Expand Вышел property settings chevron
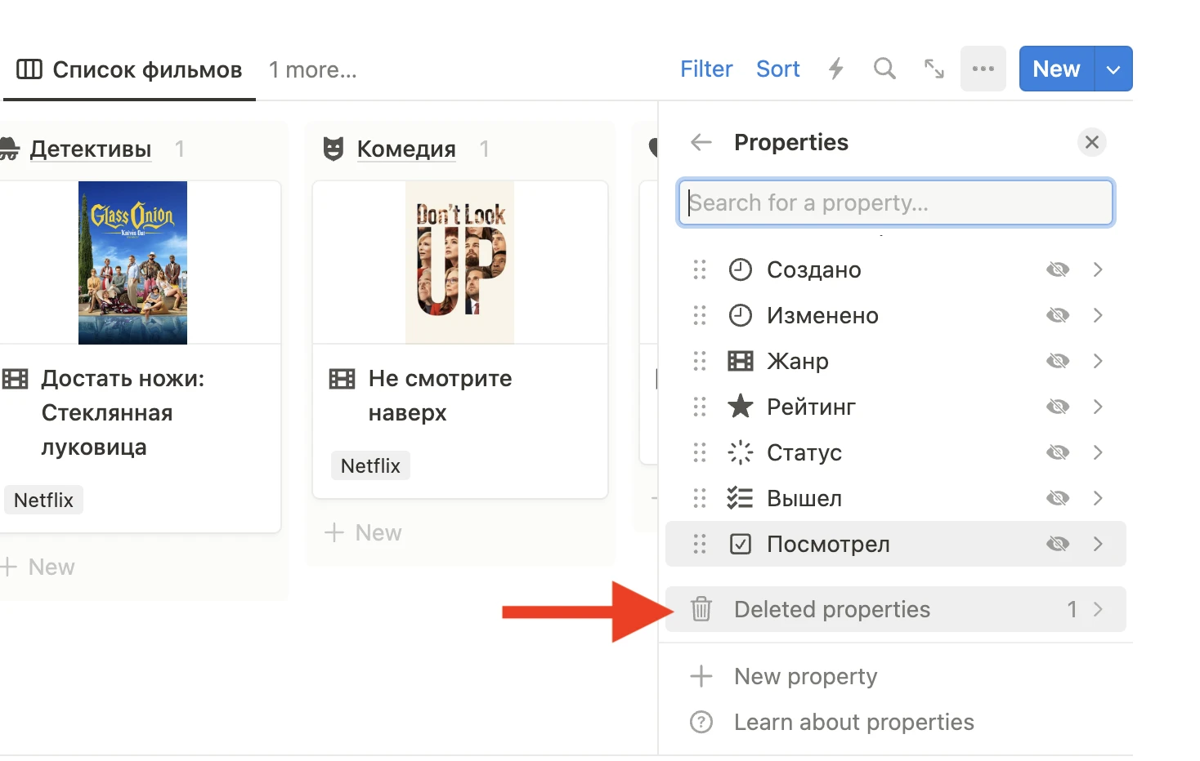This screenshot has height=761, width=1200. 1098,498
